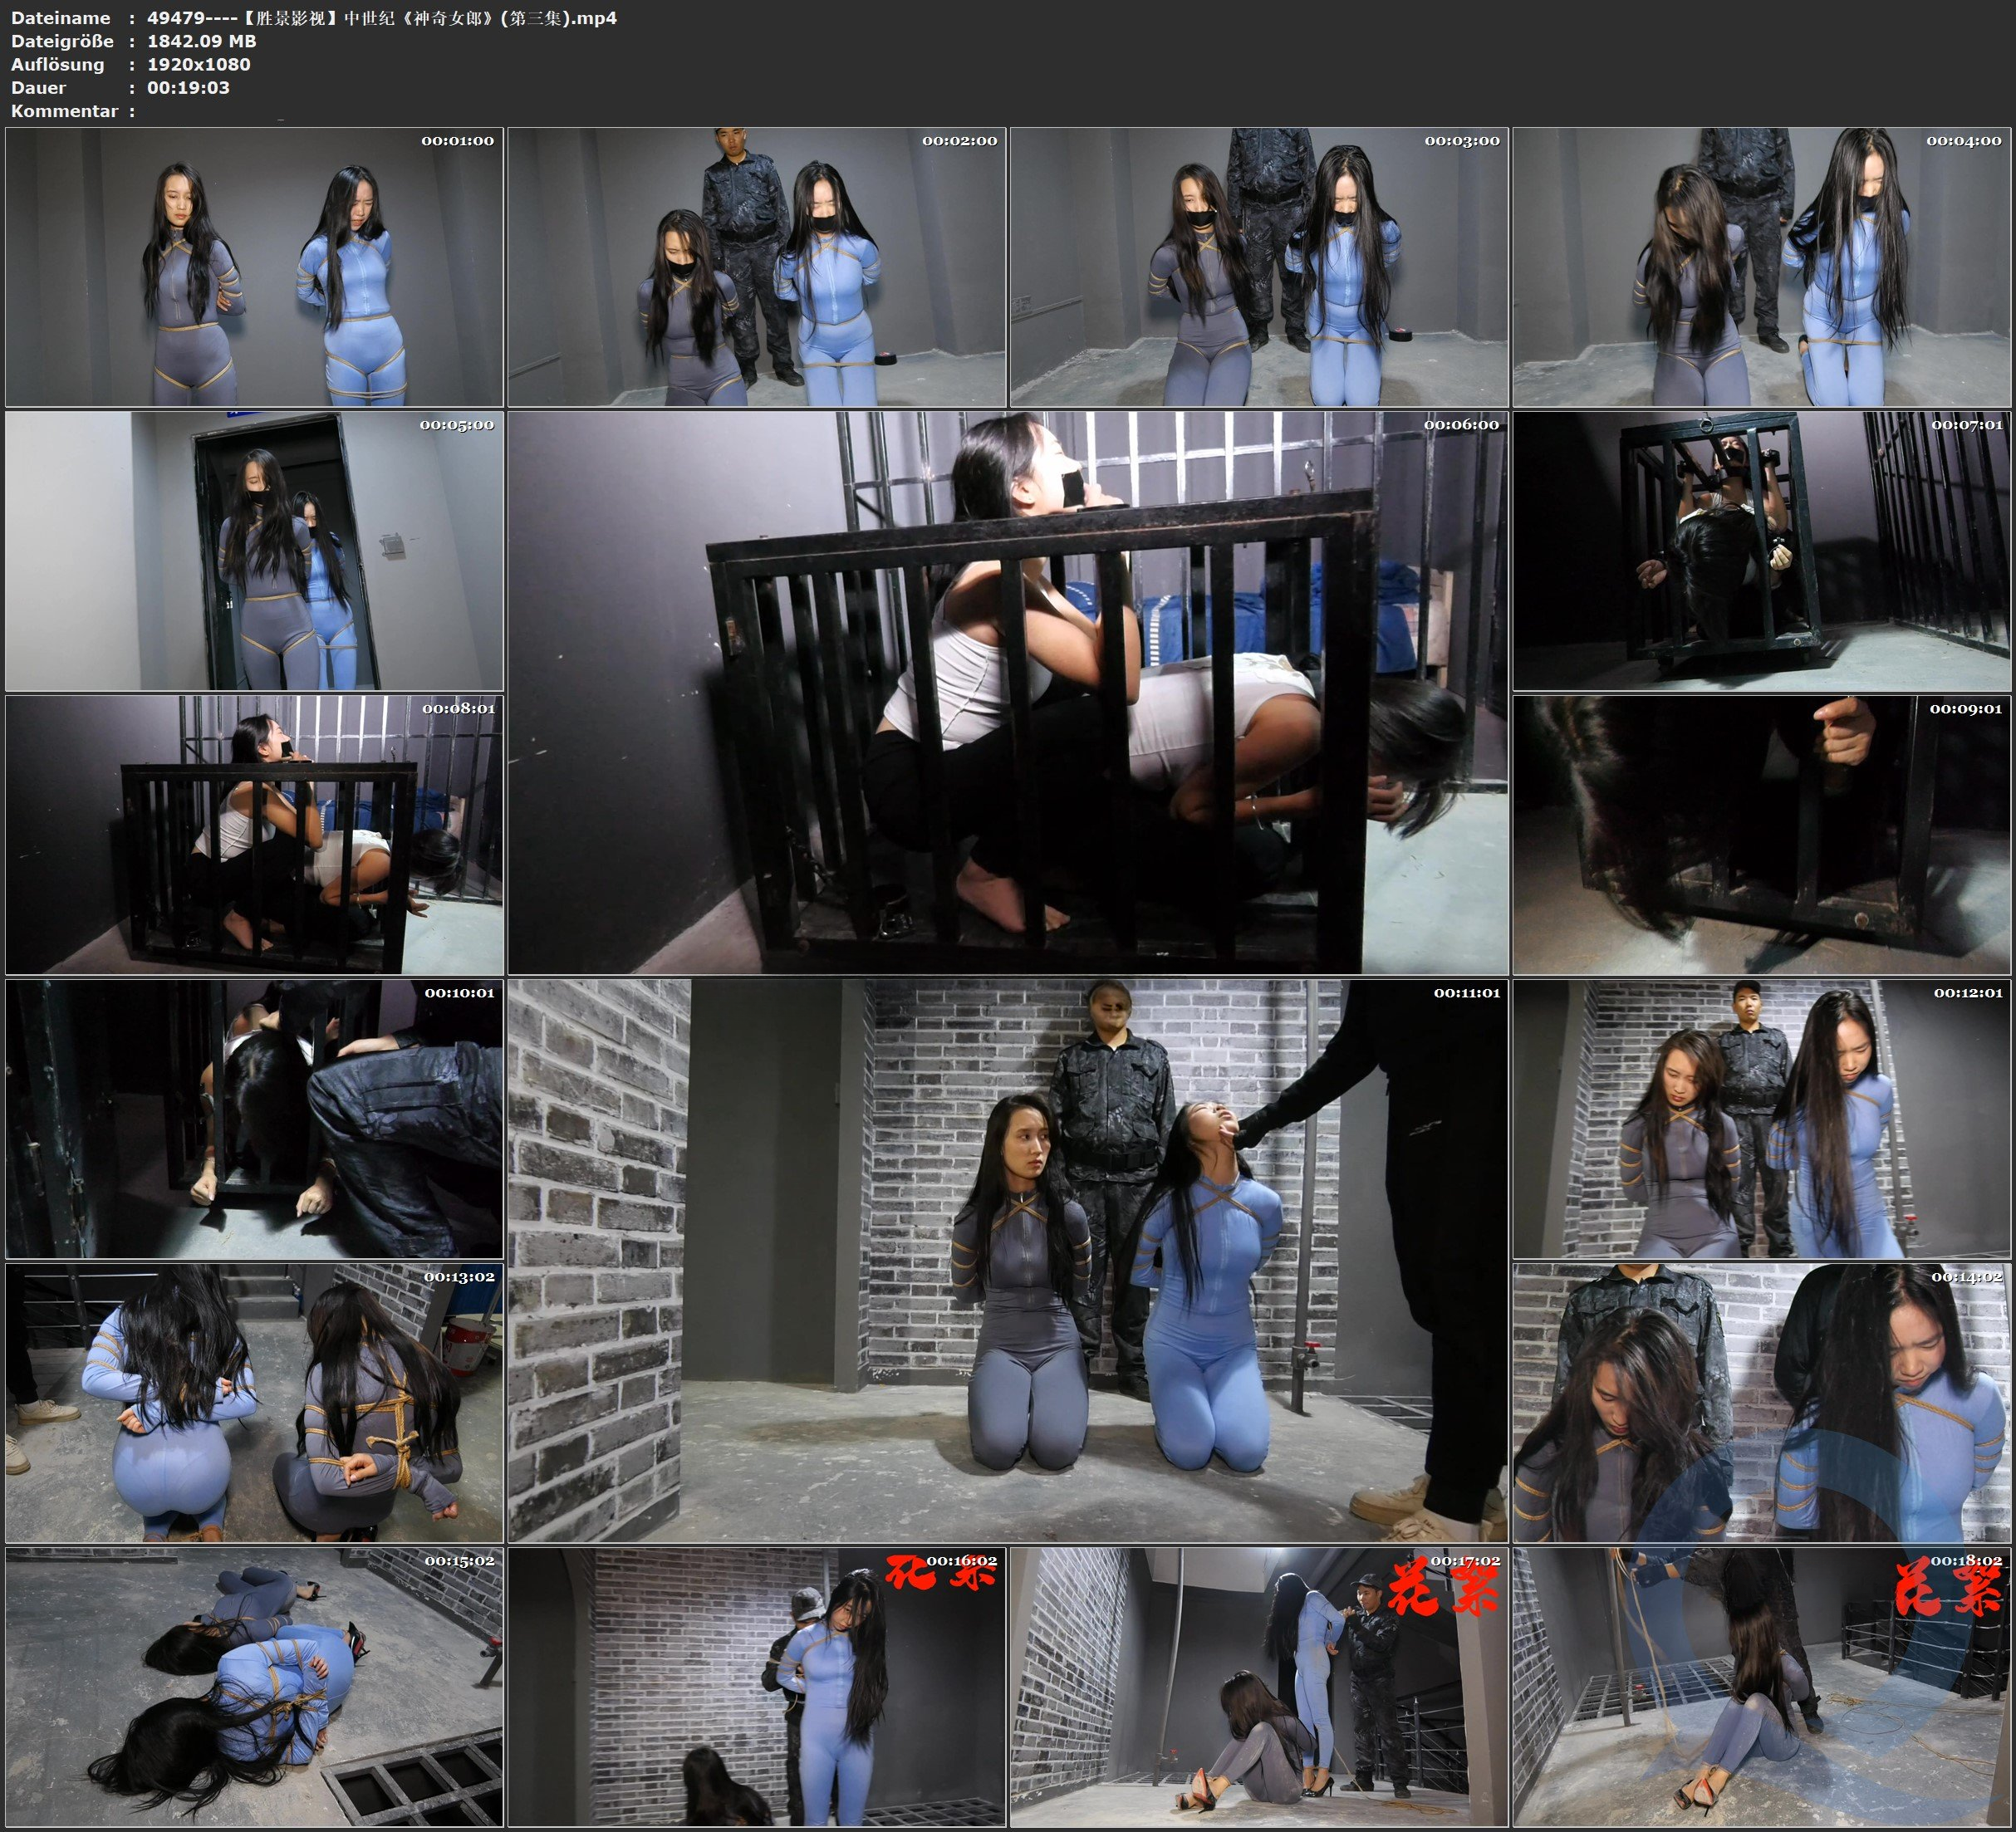2016x1832 pixels.
Task: Click the 00:09:01 preview frame
Action: [1762, 835]
